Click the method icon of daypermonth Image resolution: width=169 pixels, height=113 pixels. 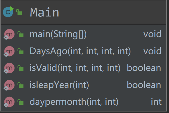[9, 102]
